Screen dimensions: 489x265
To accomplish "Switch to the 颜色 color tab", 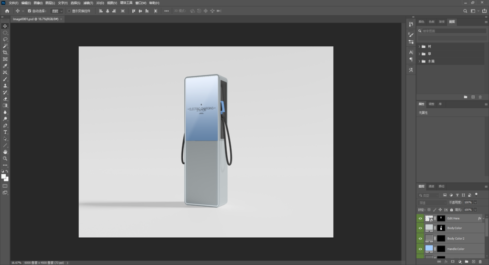I will click(x=421, y=21).
